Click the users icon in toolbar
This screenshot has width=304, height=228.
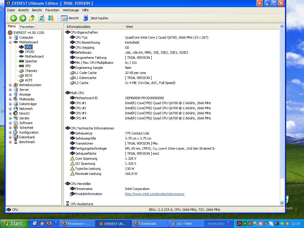coord(50,18)
